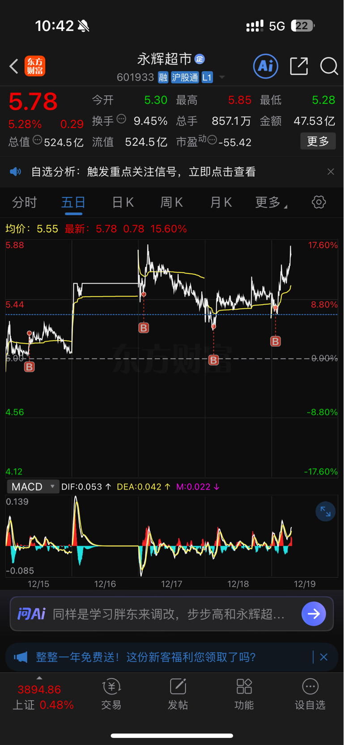Tap info icon beside 总值
Image resolution: width=344 pixels, height=745 pixels.
point(38,140)
